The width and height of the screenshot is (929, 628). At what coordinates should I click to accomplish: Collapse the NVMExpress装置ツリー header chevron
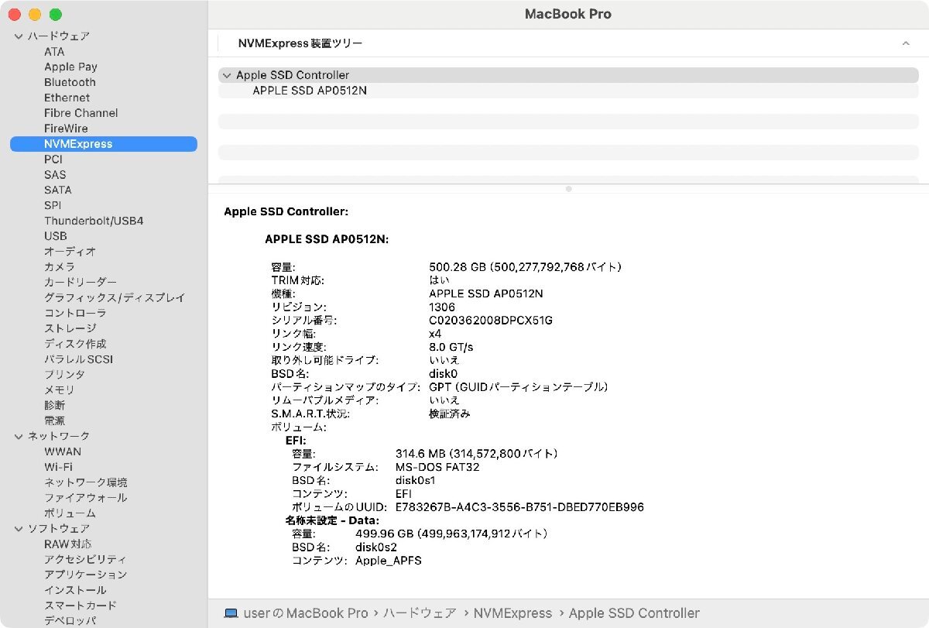pyautogui.click(x=906, y=43)
